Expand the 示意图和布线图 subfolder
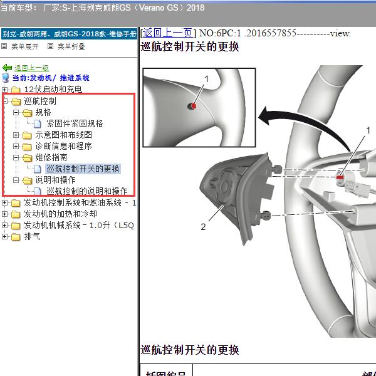The image size is (376, 376). coord(16,135)
